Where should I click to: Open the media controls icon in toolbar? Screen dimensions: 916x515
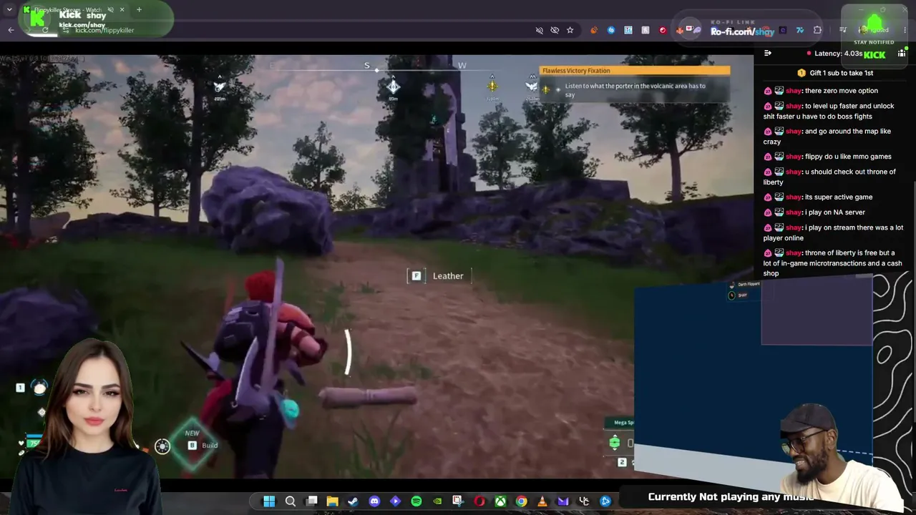tap(843, 30)
